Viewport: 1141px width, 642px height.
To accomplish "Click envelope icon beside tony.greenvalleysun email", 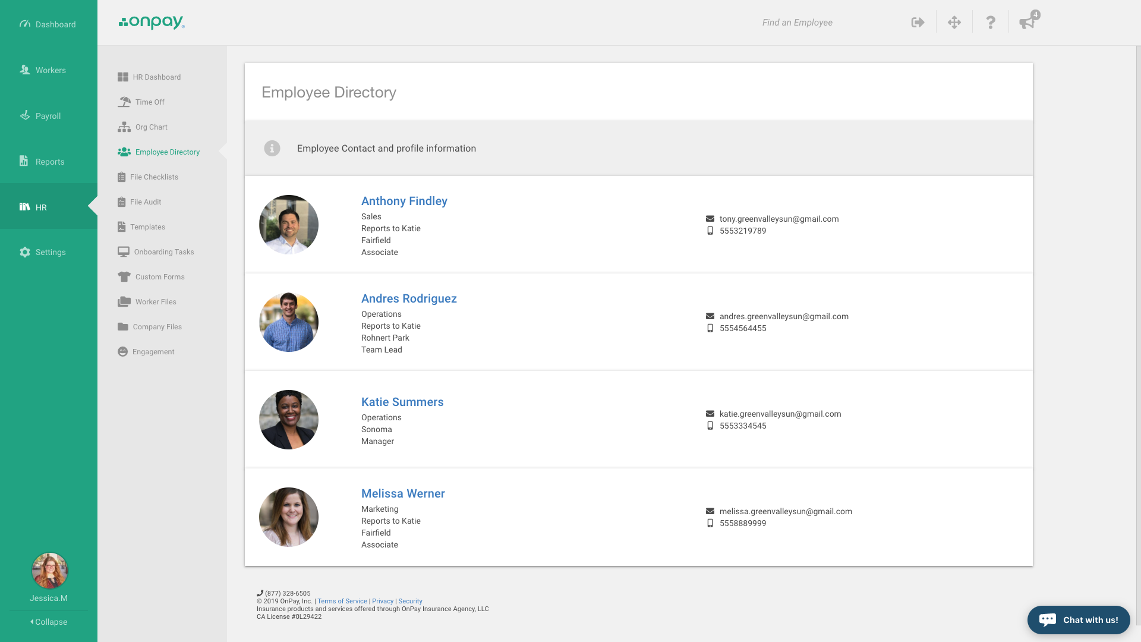I will pos(710,219).
